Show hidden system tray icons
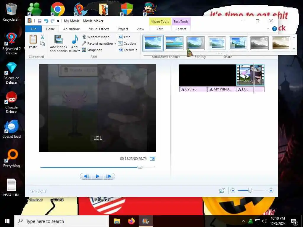 click(244, 221)
